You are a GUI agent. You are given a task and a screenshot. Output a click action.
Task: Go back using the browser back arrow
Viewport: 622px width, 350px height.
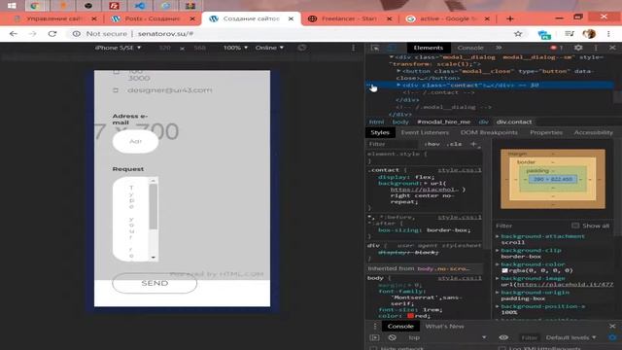point(14,34)
